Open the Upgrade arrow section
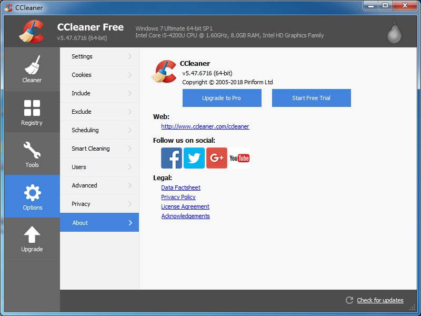Screen dimensions: 421x316 (32, 239)
